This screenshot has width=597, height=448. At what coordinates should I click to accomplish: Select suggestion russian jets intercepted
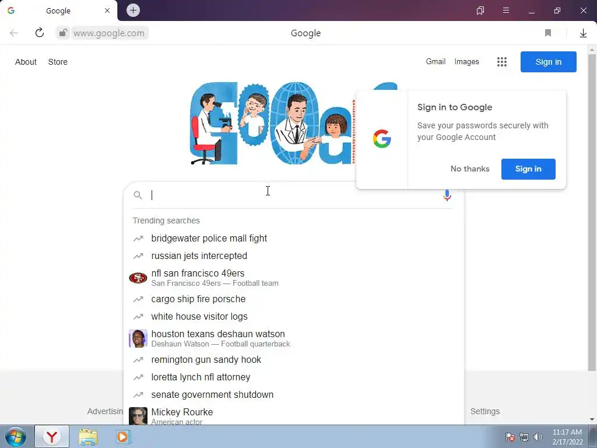[294, 256]
